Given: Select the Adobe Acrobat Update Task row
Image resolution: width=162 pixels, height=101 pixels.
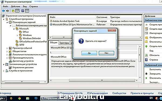Looking at the screenshot, I should pos(96,21).
